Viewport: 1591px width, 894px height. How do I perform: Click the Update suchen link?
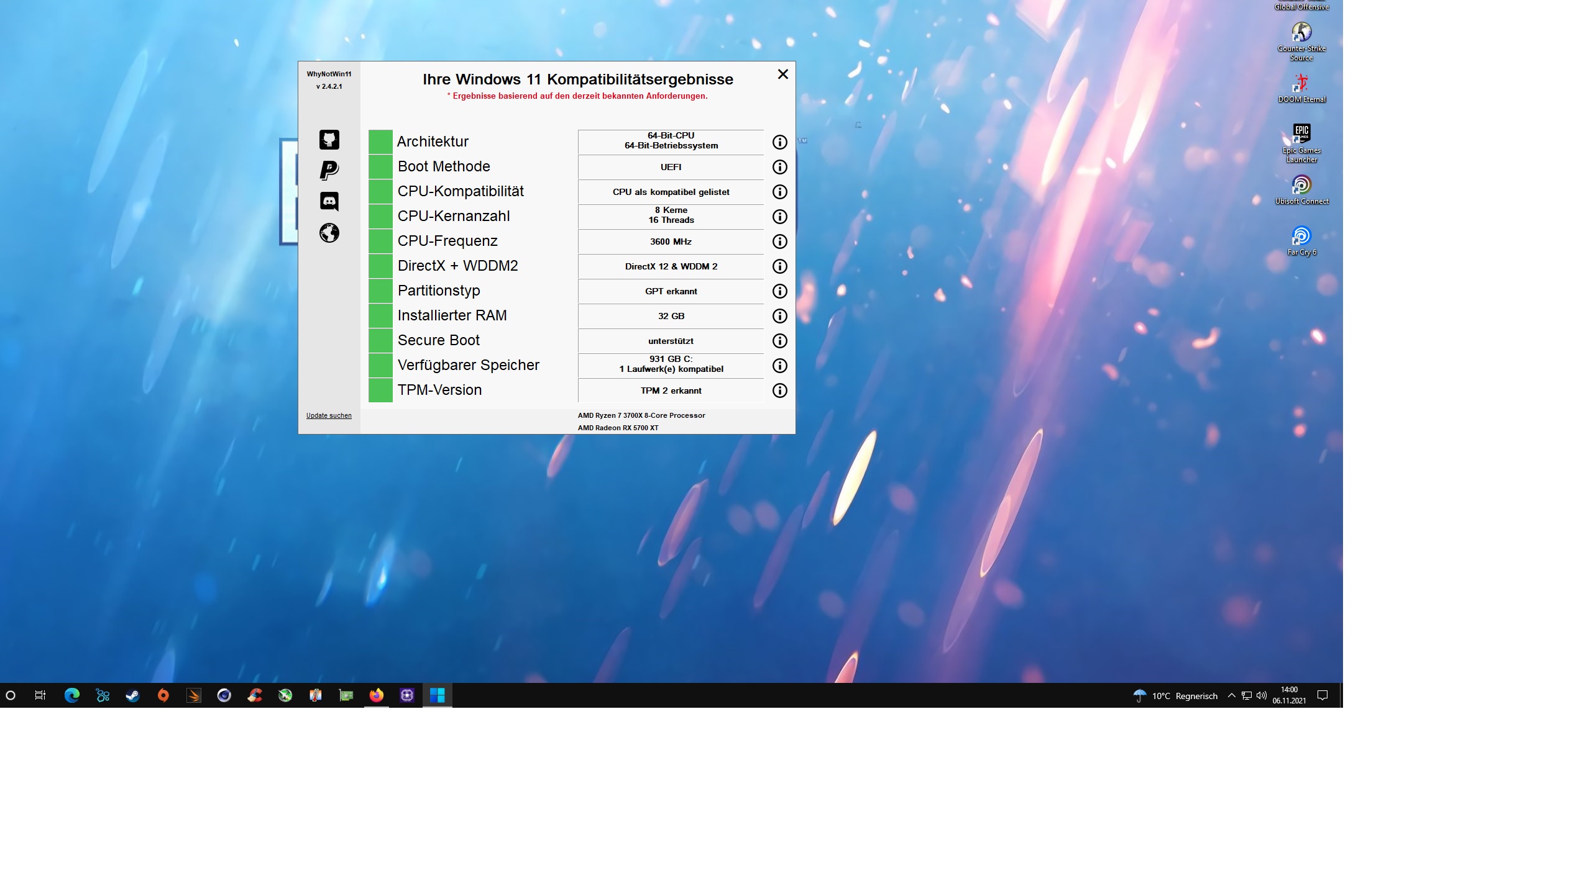coord(329,415)
